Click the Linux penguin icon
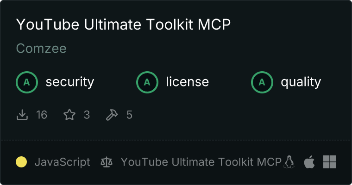The image size is (352, 185). click(x=289, y=162)
